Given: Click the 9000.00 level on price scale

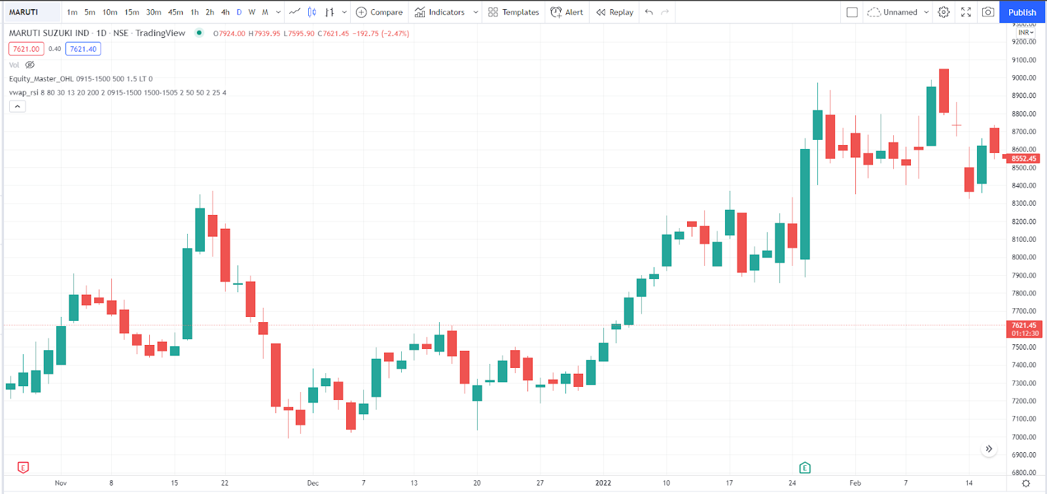Looking at the screenshot, I should coord(1024,78).
